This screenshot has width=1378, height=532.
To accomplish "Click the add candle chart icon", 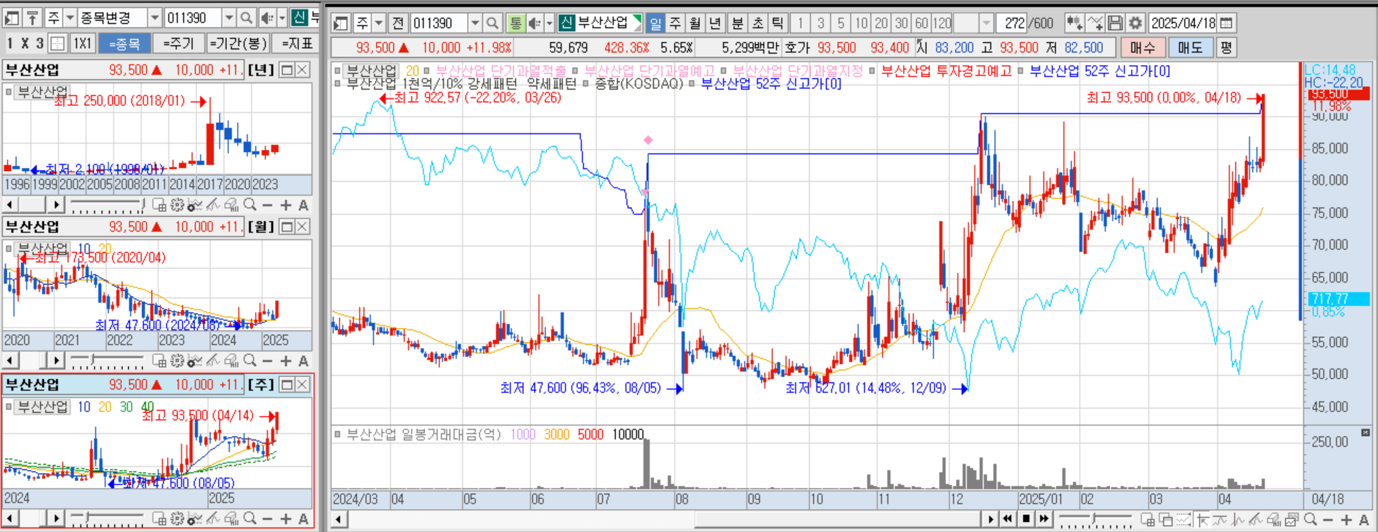I will (1075, 23).
